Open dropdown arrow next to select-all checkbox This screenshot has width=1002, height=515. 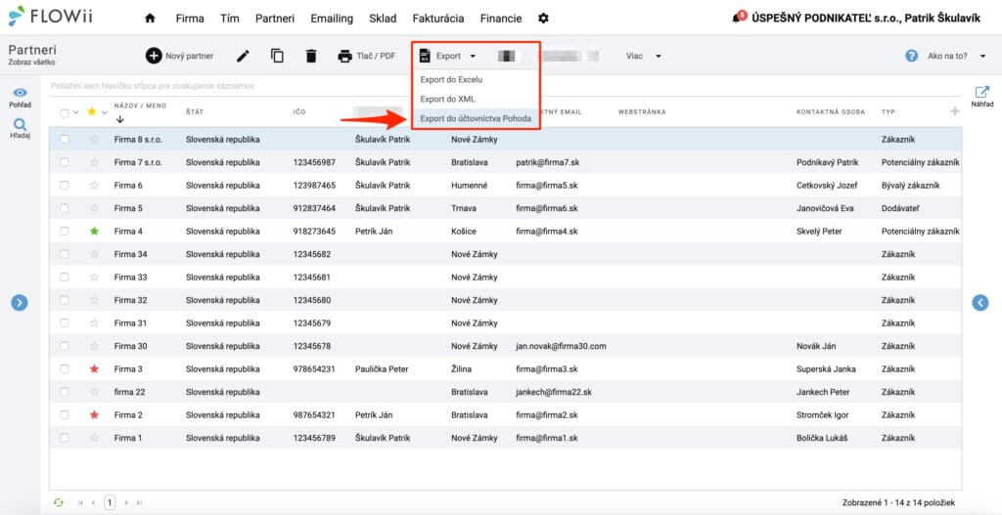(x=75, y=113)
